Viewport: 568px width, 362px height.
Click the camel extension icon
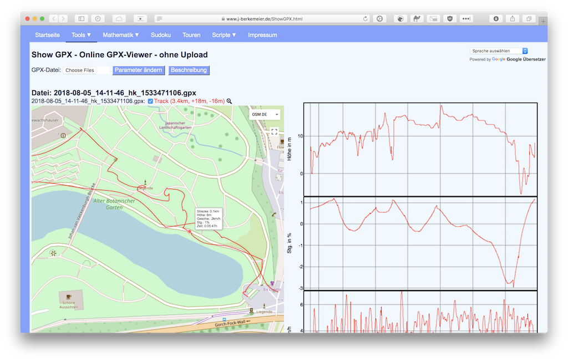(417, 19)
